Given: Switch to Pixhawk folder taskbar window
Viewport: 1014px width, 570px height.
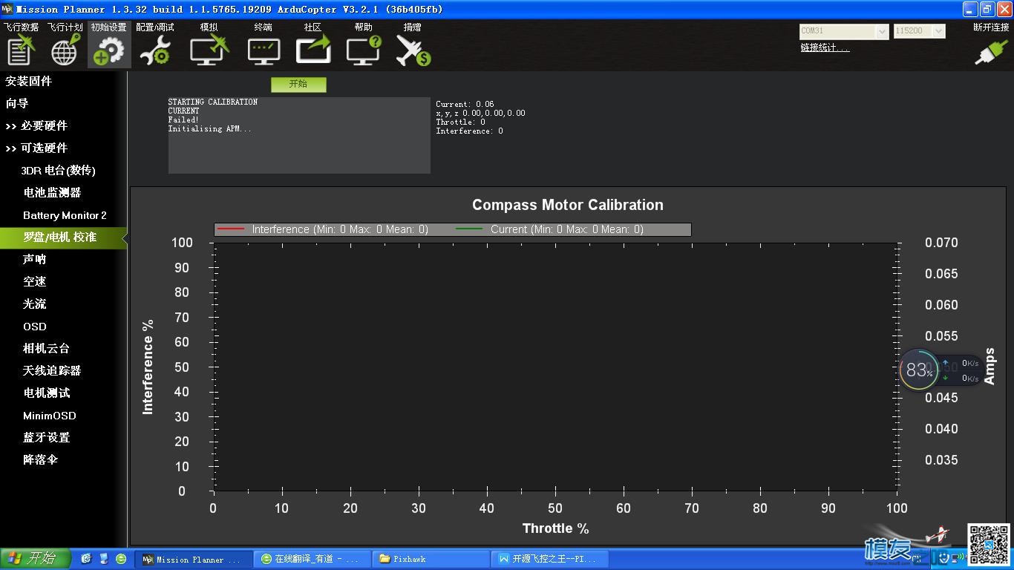Looking at the screenshot, I should 431,559.
